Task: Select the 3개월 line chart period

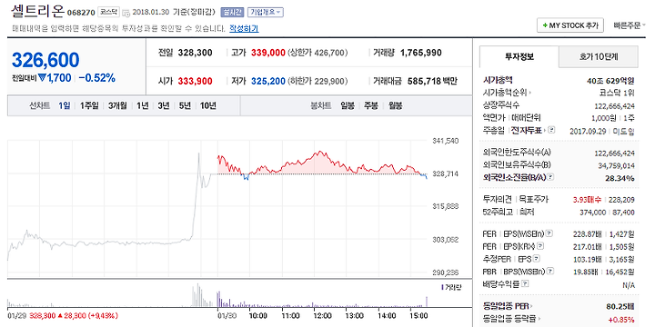Action: tap(117, 106)
